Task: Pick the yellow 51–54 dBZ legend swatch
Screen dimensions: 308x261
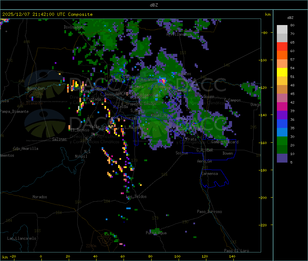Action: (282, 72)
